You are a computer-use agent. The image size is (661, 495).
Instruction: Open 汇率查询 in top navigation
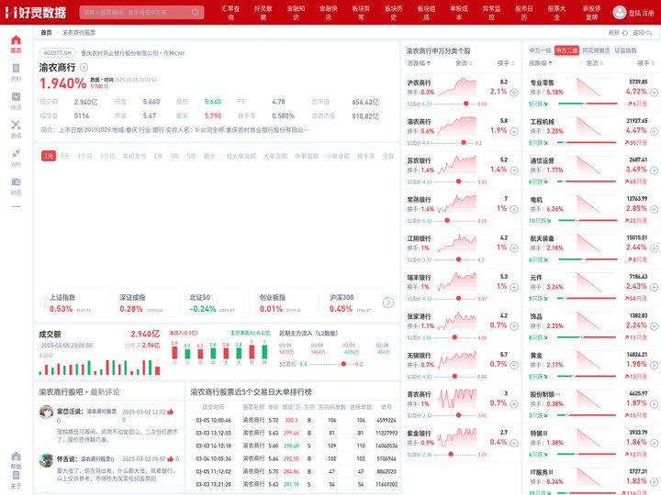[230, 12]
